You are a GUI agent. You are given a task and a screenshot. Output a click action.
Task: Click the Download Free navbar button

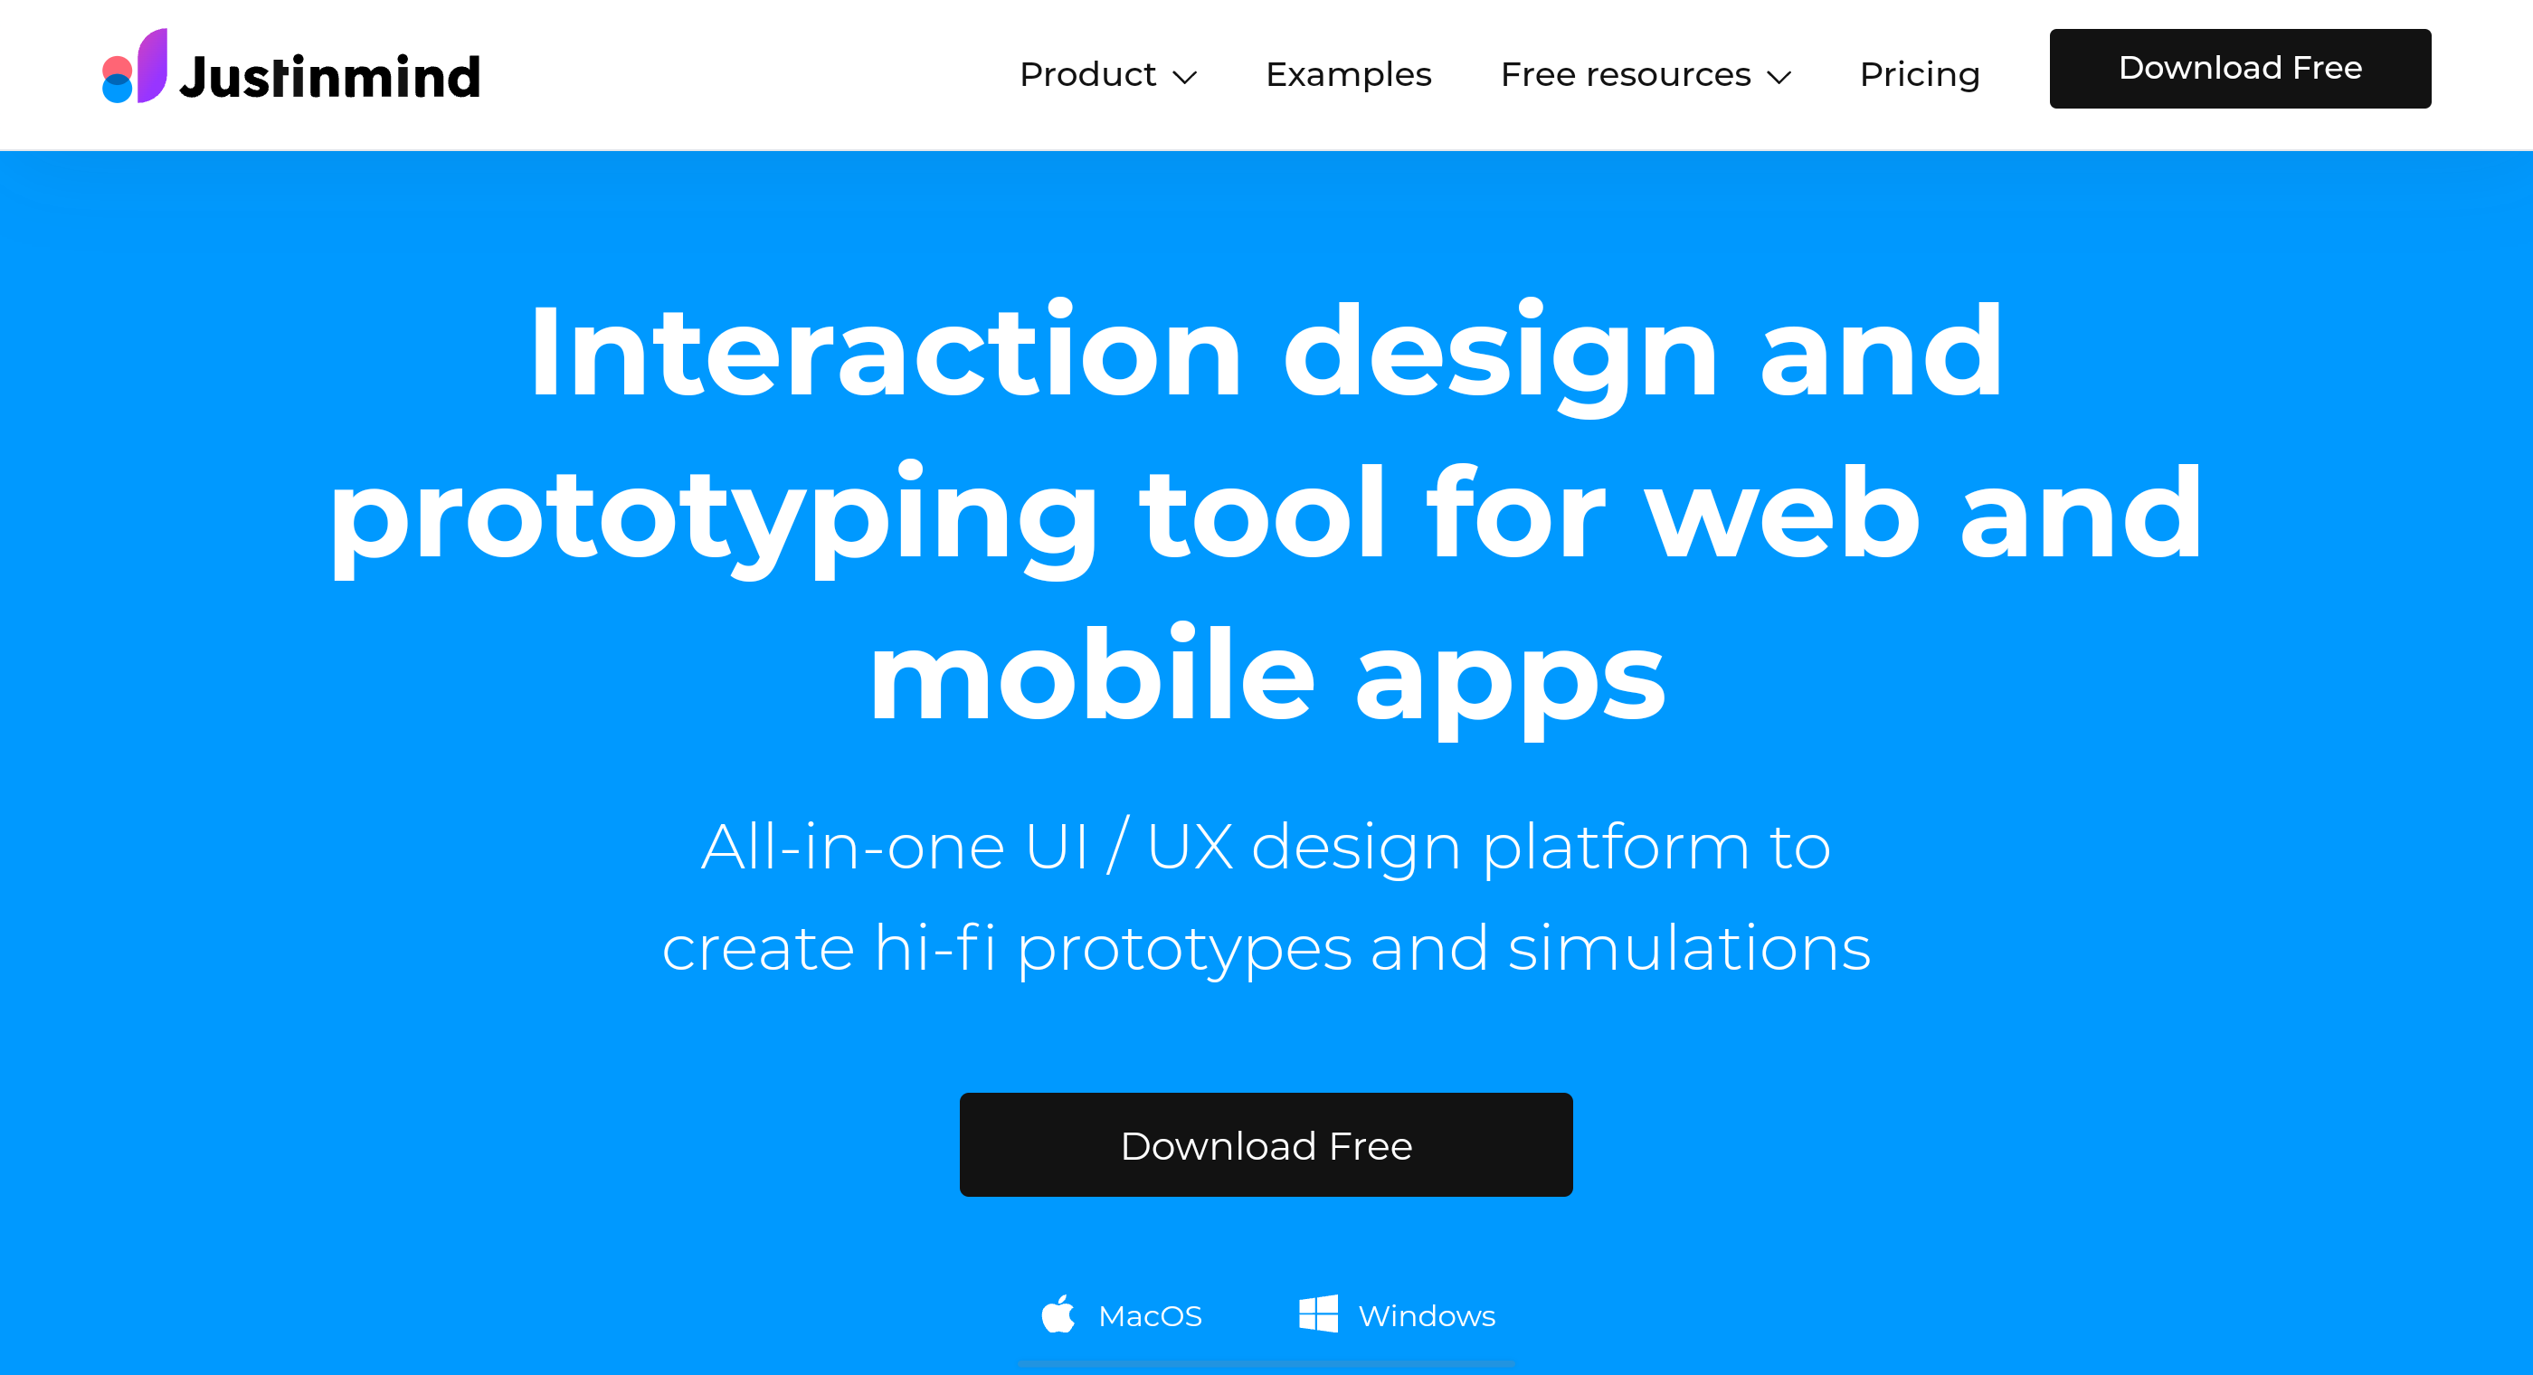pyautogui.click(x=2240, y=68)
